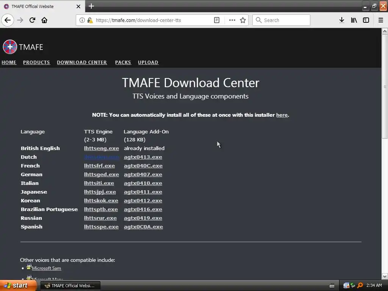Screen dimensions: 388x291
Task: Open the Firefox hamburger menu
Action: (380, 20)
